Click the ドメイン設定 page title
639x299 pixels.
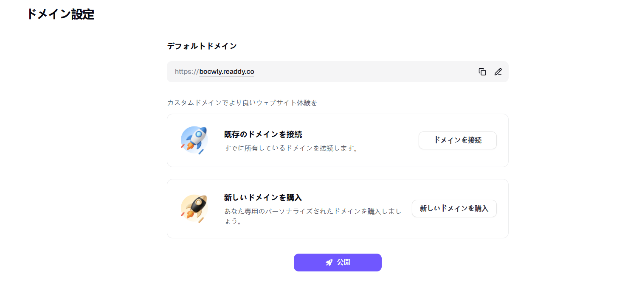click(x=60, y=14)
